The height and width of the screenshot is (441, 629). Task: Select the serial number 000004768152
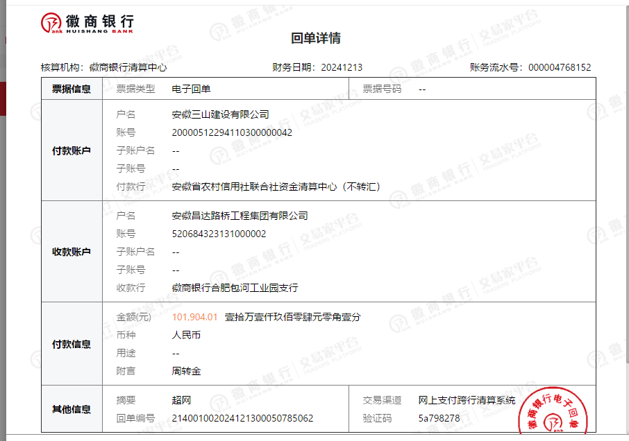[x=560, y=67]
